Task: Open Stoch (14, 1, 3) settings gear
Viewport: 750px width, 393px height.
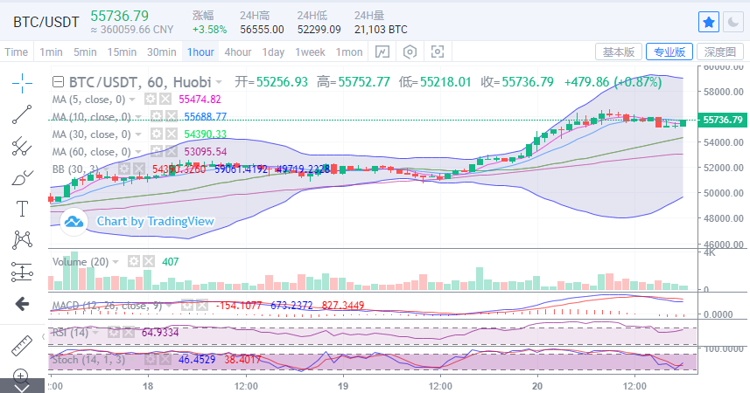Action: coord(151,359)
